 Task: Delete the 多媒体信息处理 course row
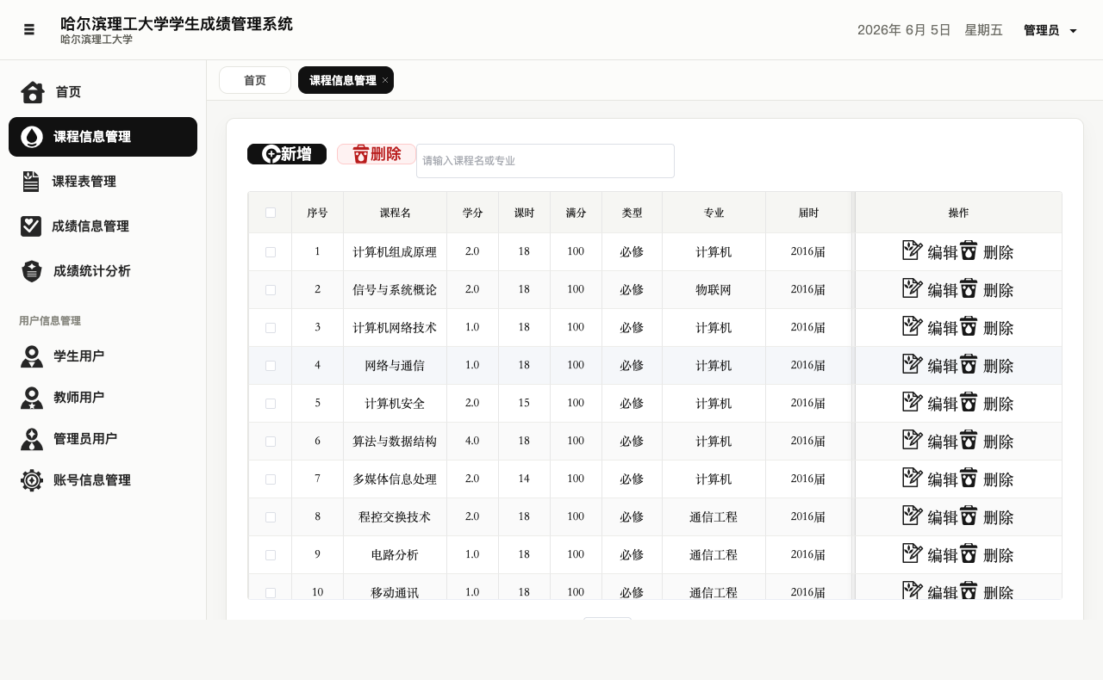987,479
